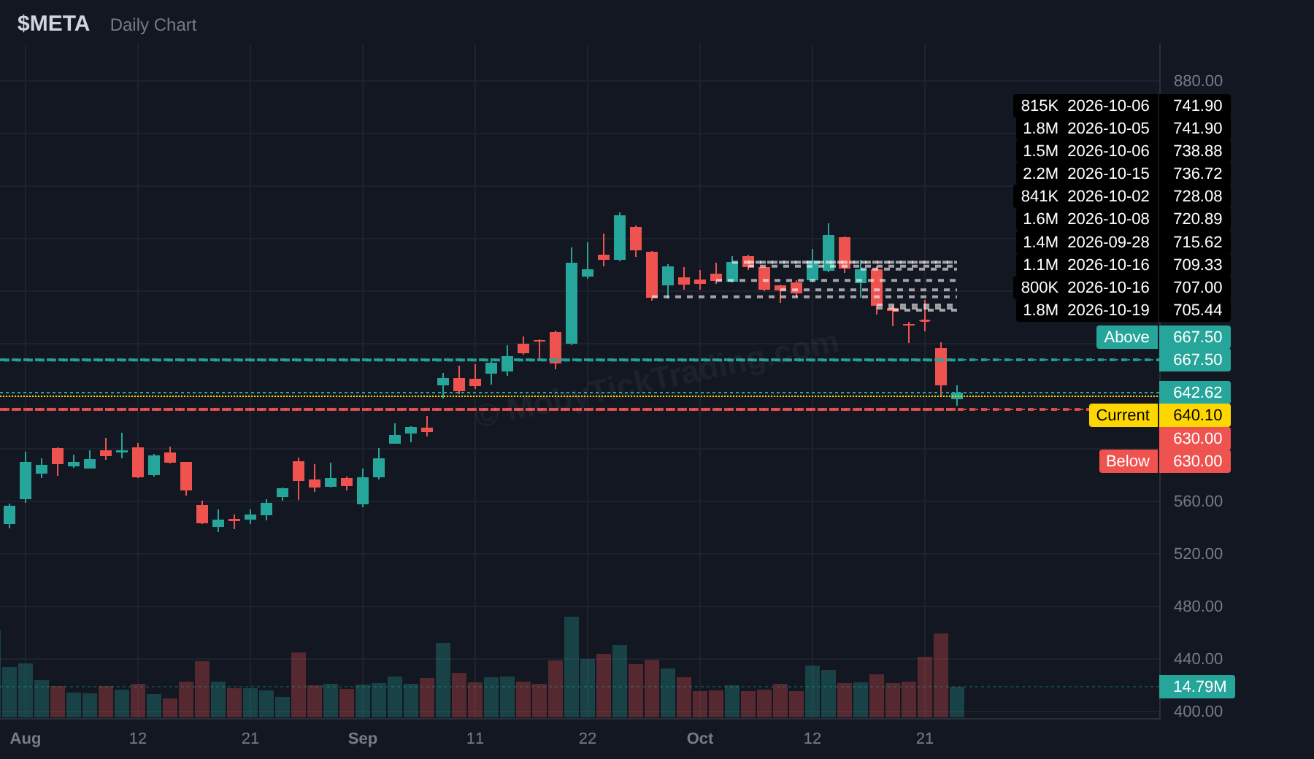Click the green Above level tag
1314x759 pixels.
coord(1126,337)
